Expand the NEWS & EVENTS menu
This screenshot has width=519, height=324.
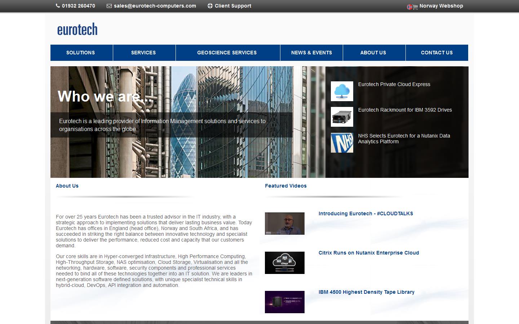311,53
